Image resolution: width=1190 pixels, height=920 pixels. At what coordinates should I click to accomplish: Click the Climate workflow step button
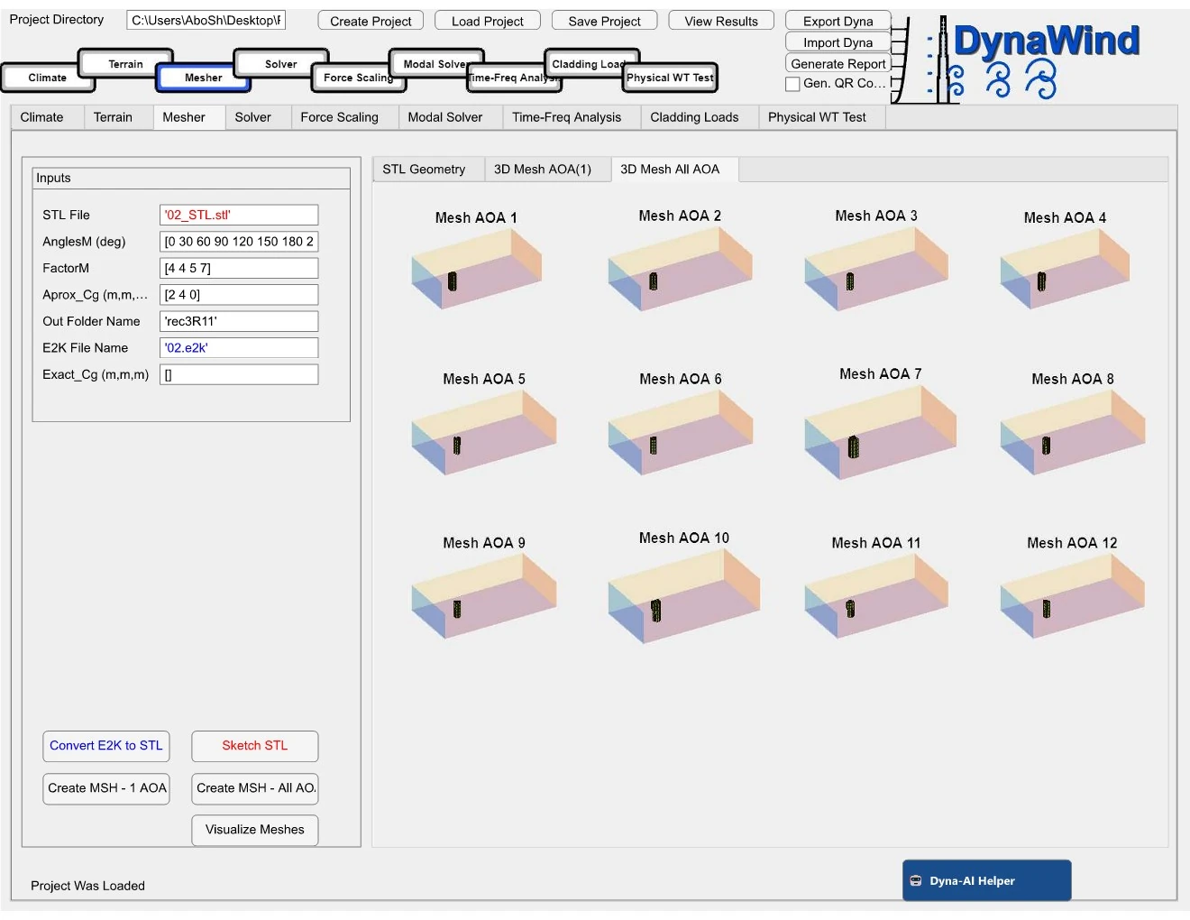[48, 78]
